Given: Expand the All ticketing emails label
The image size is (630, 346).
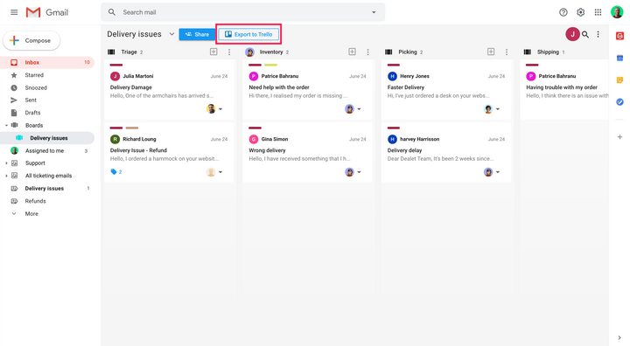Looking at the screenshot, I should coord(6,176).
